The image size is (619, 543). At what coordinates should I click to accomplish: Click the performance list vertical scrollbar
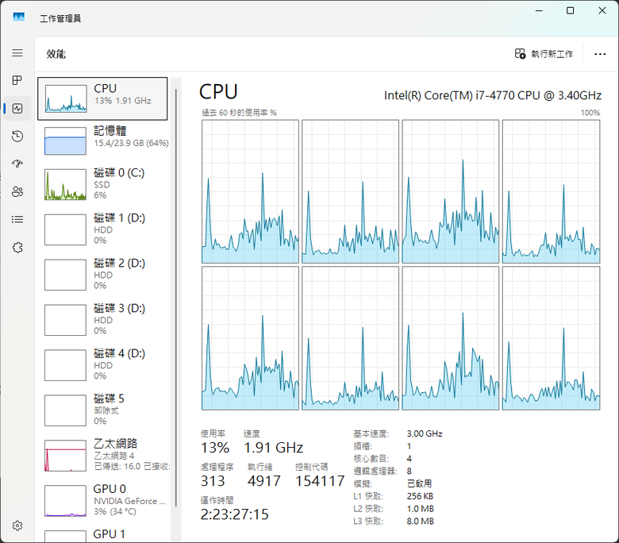175,298
